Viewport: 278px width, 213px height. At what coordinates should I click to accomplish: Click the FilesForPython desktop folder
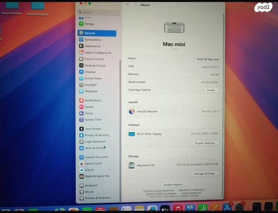pyautogui.click(x=12, y=8)
